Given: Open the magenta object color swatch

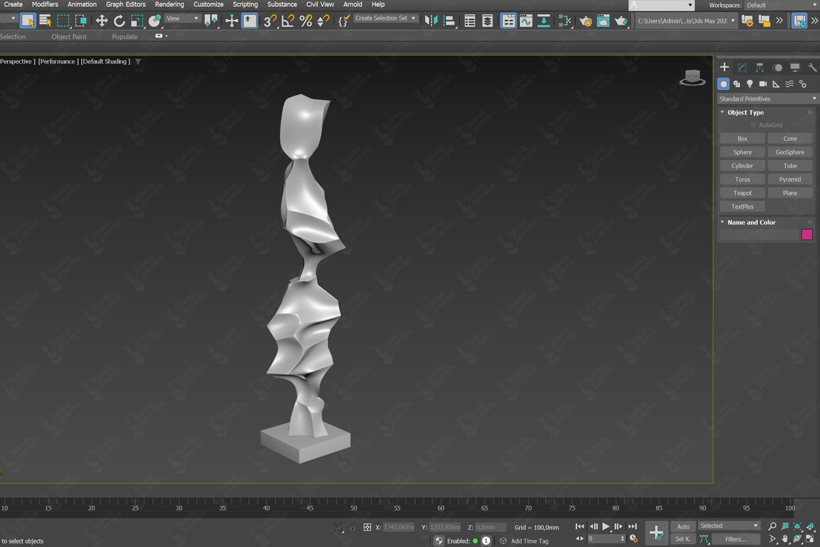Looking at the screenshot, I should click(807, 235).
